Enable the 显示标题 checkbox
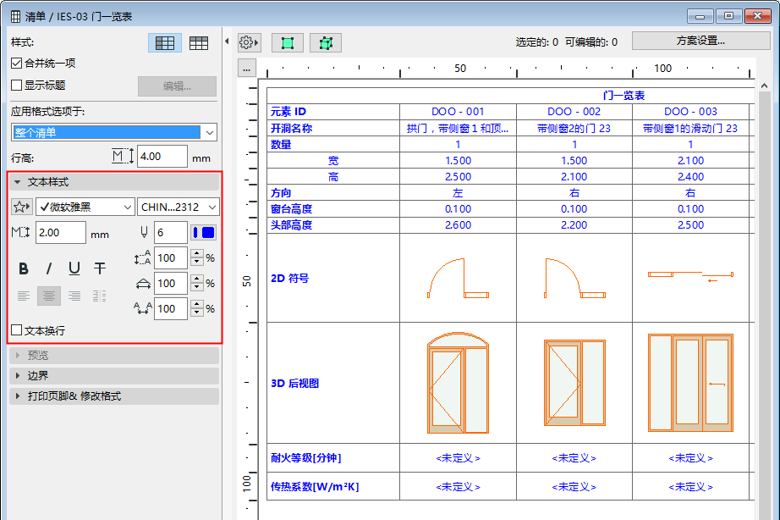780x520 pixels. click(16, 86)
